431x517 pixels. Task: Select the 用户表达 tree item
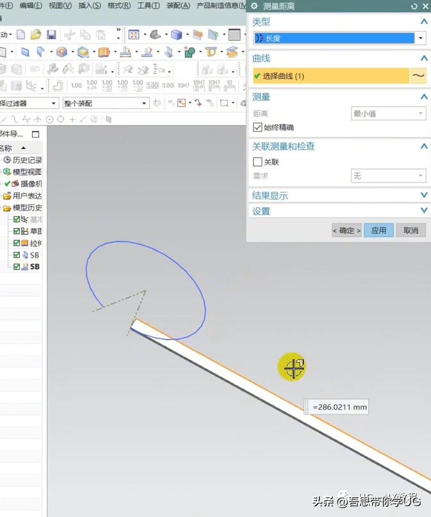[27, 196]
